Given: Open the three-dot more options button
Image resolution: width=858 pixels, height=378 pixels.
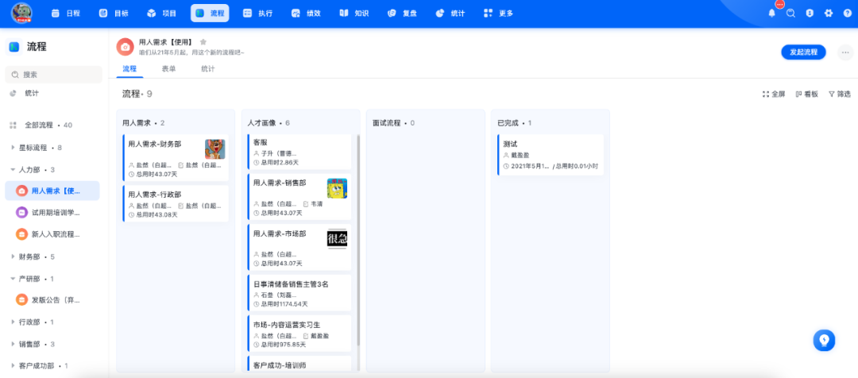Looking at the screenshot, I should [845, 52].
